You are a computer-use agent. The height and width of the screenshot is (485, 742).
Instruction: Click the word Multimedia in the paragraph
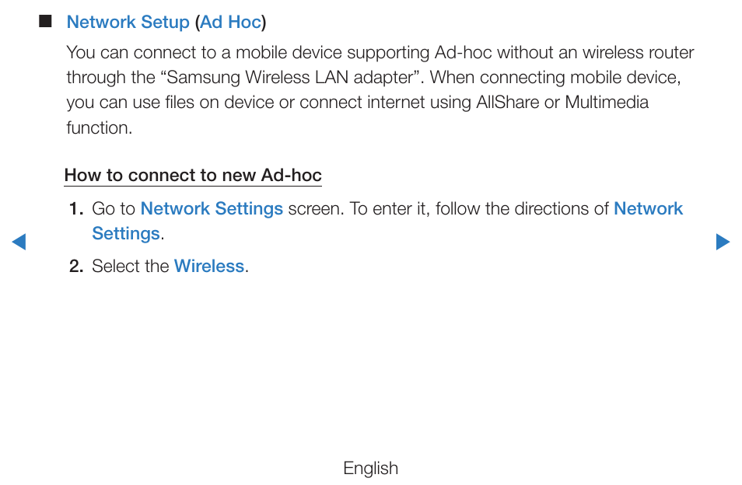pyautogui.click(x=607, y=103)
